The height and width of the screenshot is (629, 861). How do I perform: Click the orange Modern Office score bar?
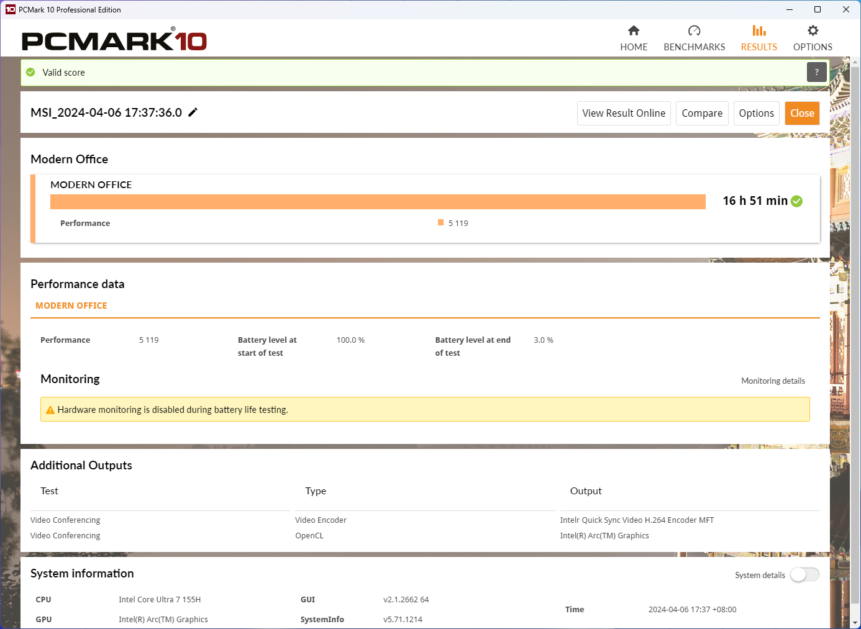tap(378, 202)
